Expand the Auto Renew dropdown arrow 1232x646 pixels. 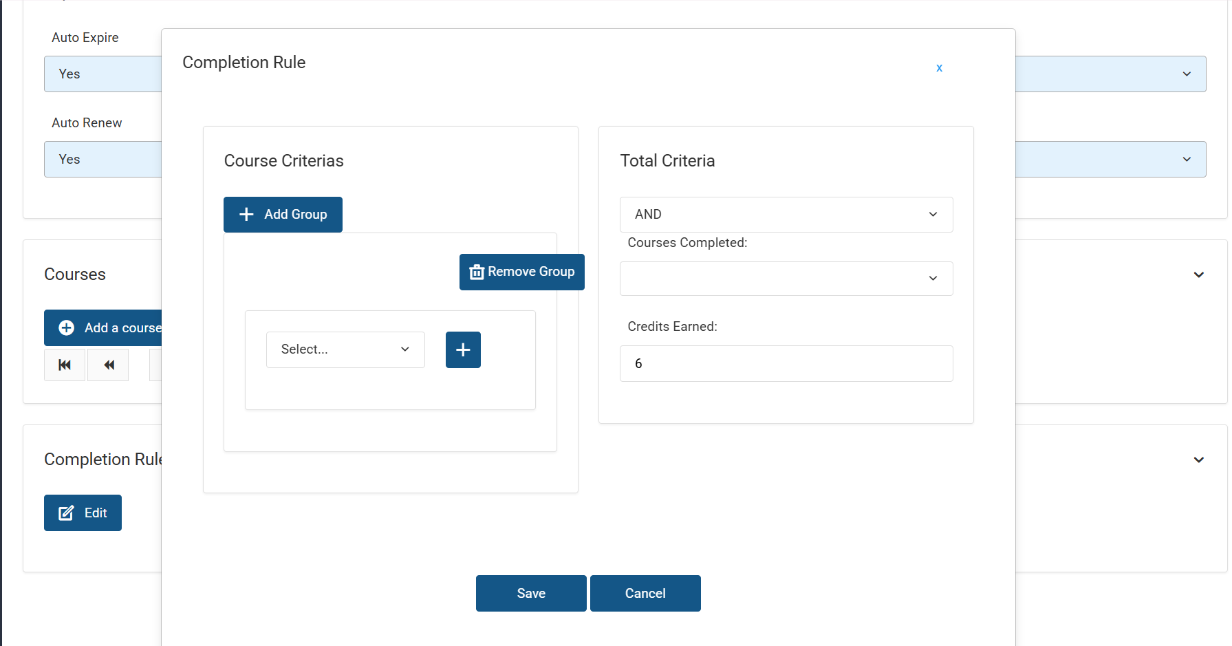point(1186,160)
